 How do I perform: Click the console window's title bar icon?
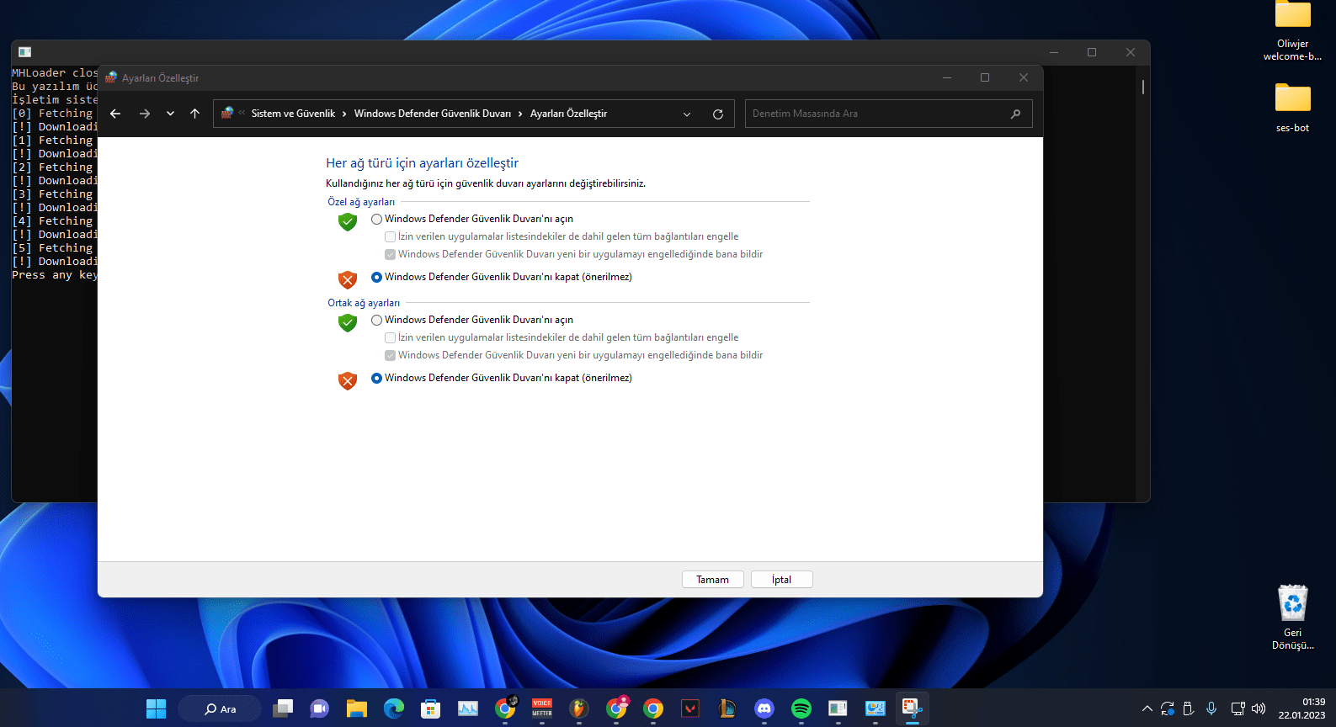click(25, 52)
